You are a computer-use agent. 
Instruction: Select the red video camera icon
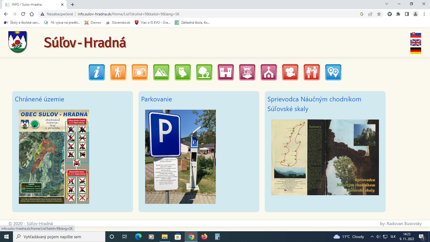tap(290, 72)
